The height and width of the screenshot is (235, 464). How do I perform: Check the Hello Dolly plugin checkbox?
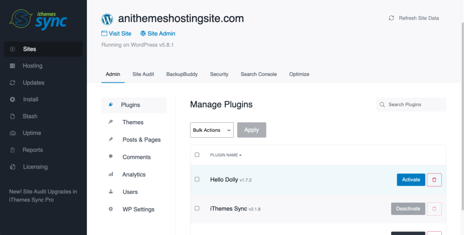(197, 179)
